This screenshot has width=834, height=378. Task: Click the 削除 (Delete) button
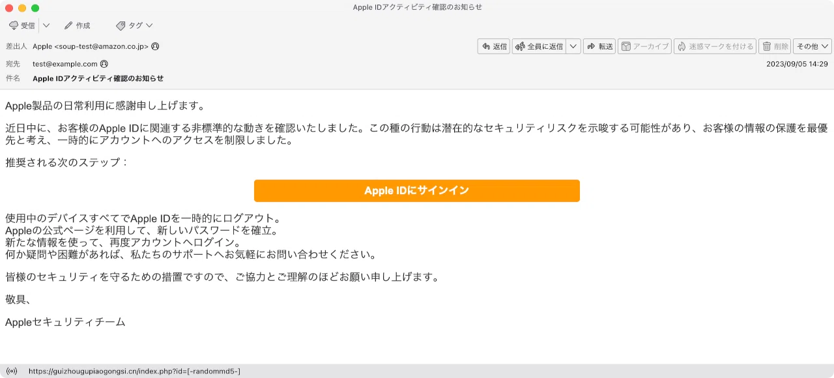pos(775,46)
